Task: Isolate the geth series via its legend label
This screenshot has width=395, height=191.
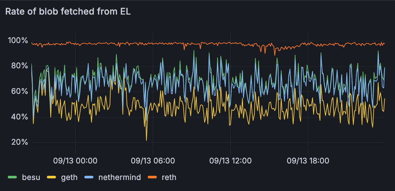Action: pyautogui.click(x=69, y=177)
